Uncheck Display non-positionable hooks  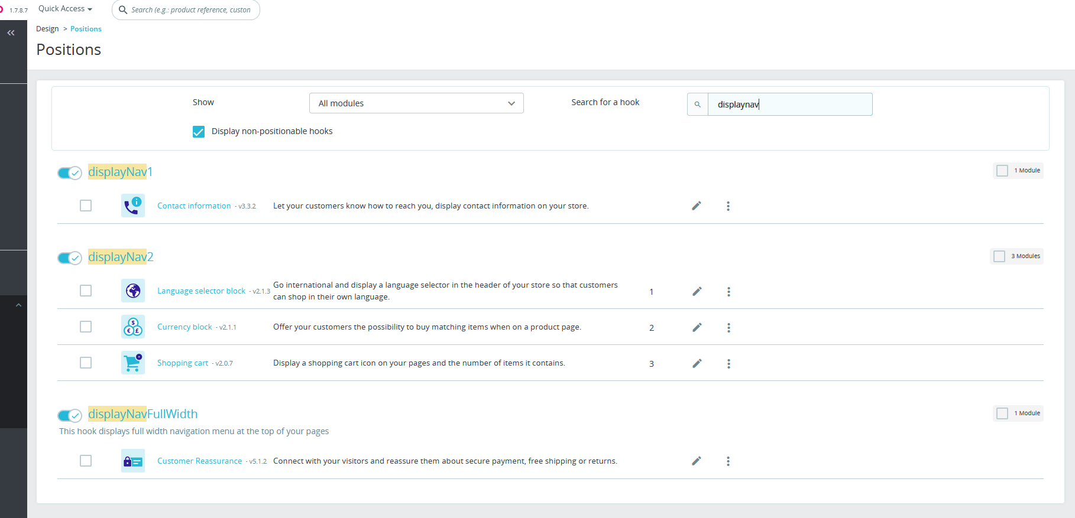click(x=199, y=132)
